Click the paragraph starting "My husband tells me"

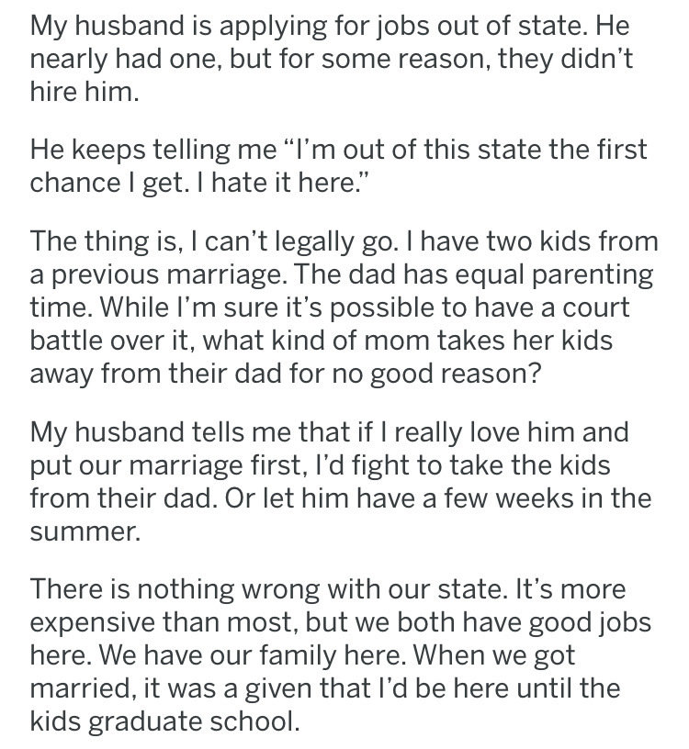(x=341, y=482)
